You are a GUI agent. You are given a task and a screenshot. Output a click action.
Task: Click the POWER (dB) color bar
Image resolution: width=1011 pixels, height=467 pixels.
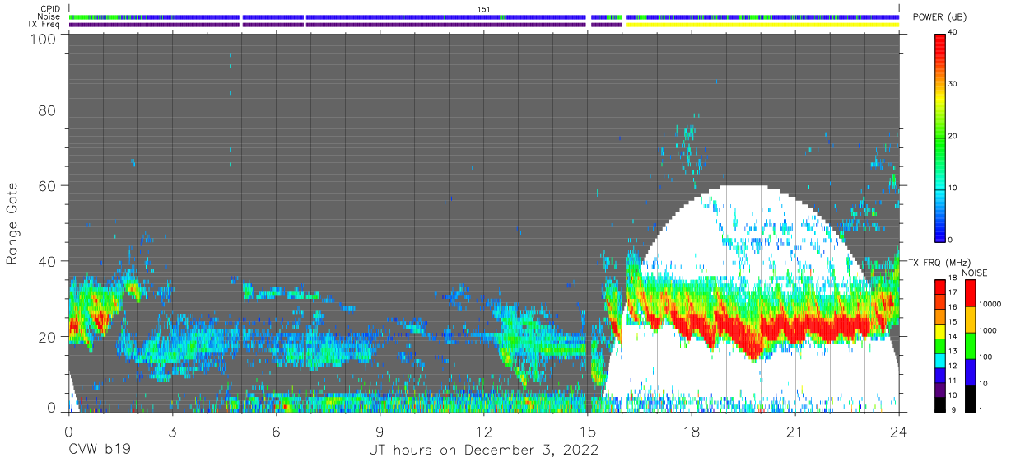click(x=940, y=136)
